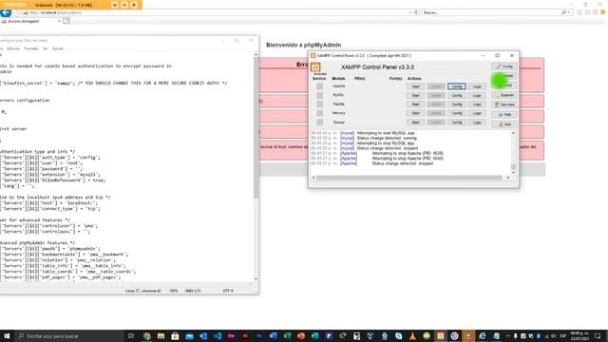The width and height of the screenshot is (608, 342).
Task: Open the Windows Start menu
Action: [7, 335]
